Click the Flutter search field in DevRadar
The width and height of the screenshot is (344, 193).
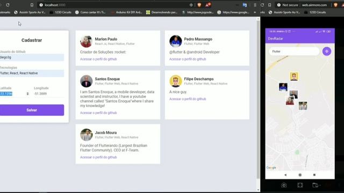(x=294, y=51)
